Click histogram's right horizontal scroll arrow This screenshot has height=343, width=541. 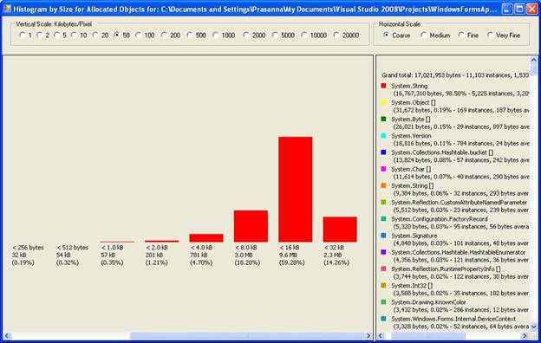(x=368, y=335)
